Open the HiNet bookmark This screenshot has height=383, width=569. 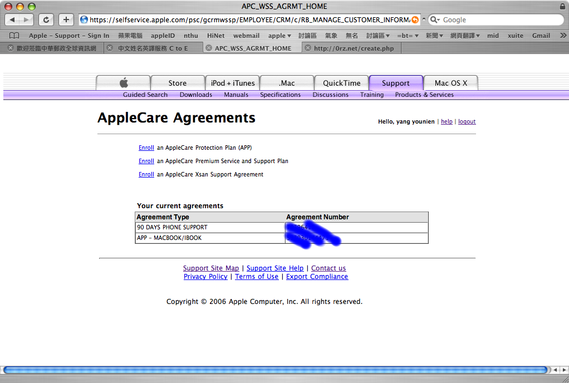point(215,36)
